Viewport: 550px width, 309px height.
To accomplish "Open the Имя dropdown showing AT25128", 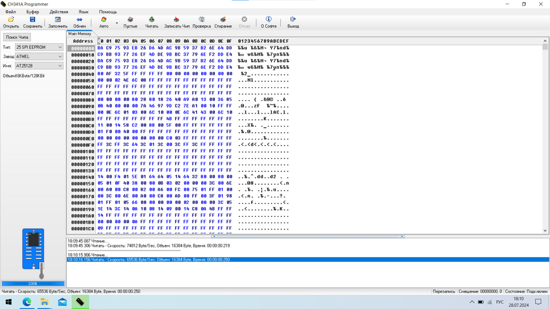I will tap(39, 66).
